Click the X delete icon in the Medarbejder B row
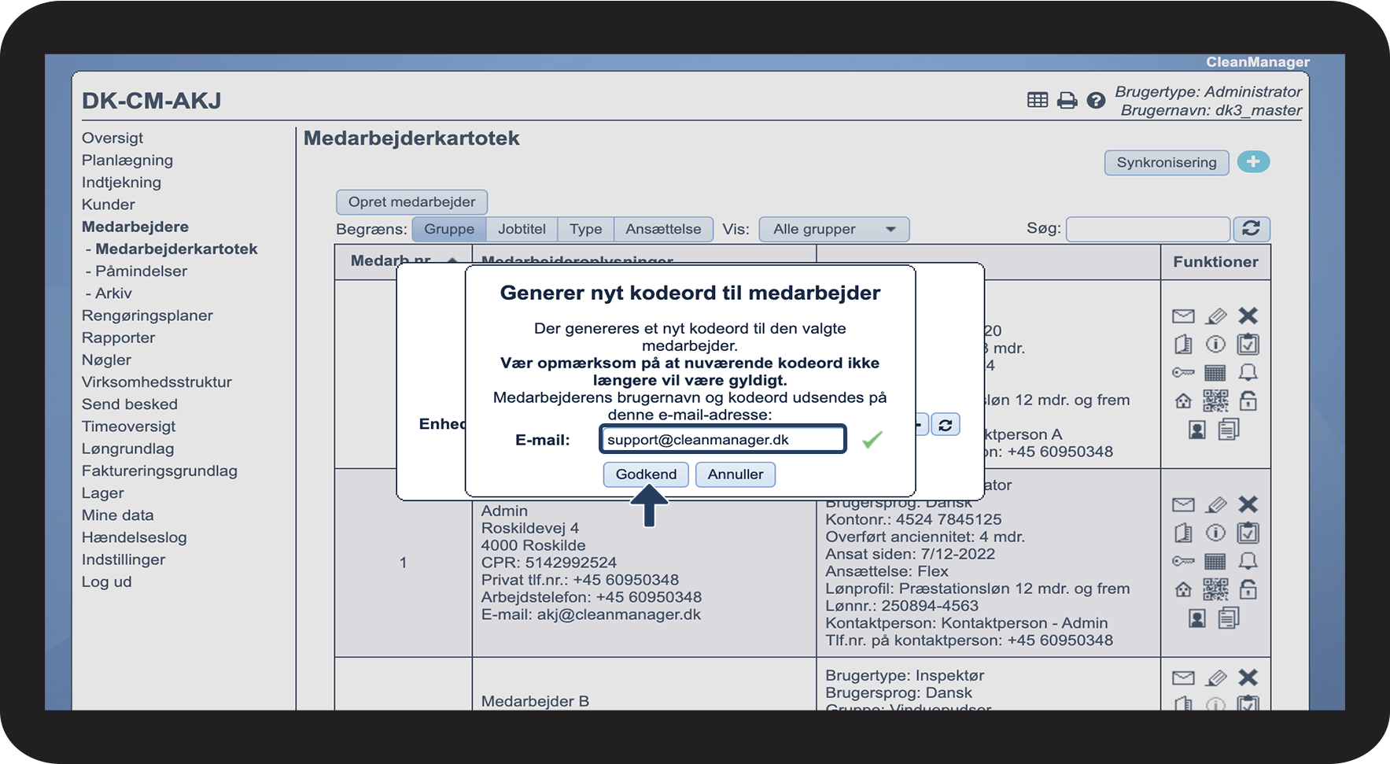This screenshot has height=764, width=1390. pos(1248,677)
